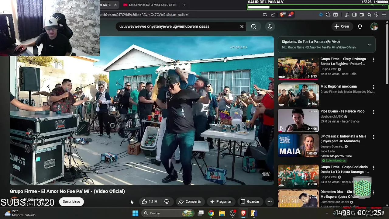Open Mix Regional mexicana thumbnail
This screenshot has height=219, width=389.
(298, 95)
